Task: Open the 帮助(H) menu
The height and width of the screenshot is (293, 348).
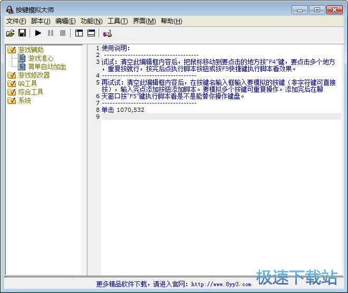Action: click(171, 21)
